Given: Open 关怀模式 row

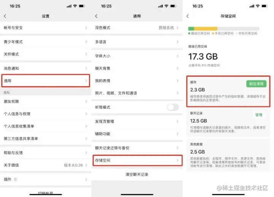Looking at the screenshot, I should (x=46, y=54).
